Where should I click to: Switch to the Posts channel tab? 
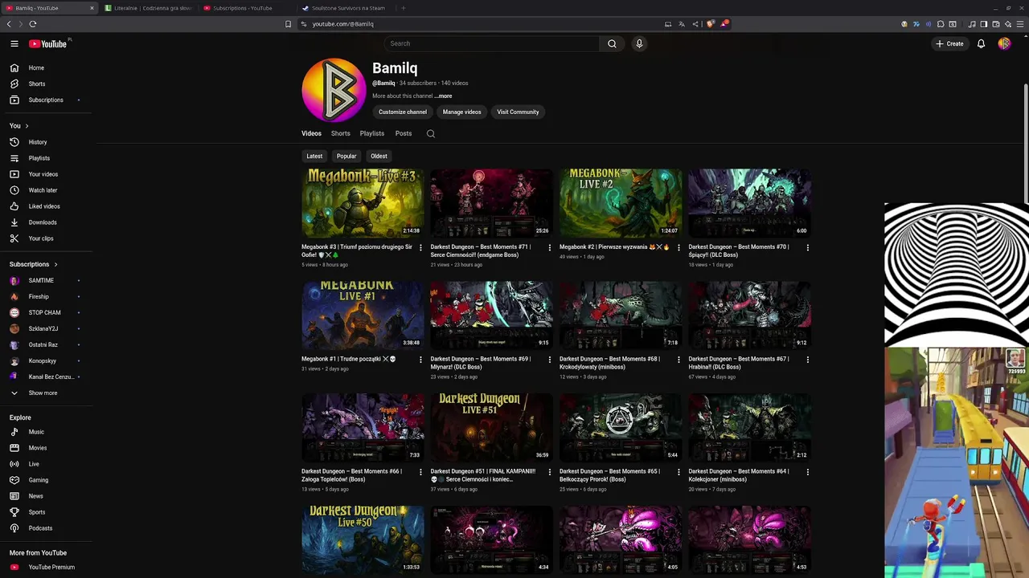(x=404, y=133)
